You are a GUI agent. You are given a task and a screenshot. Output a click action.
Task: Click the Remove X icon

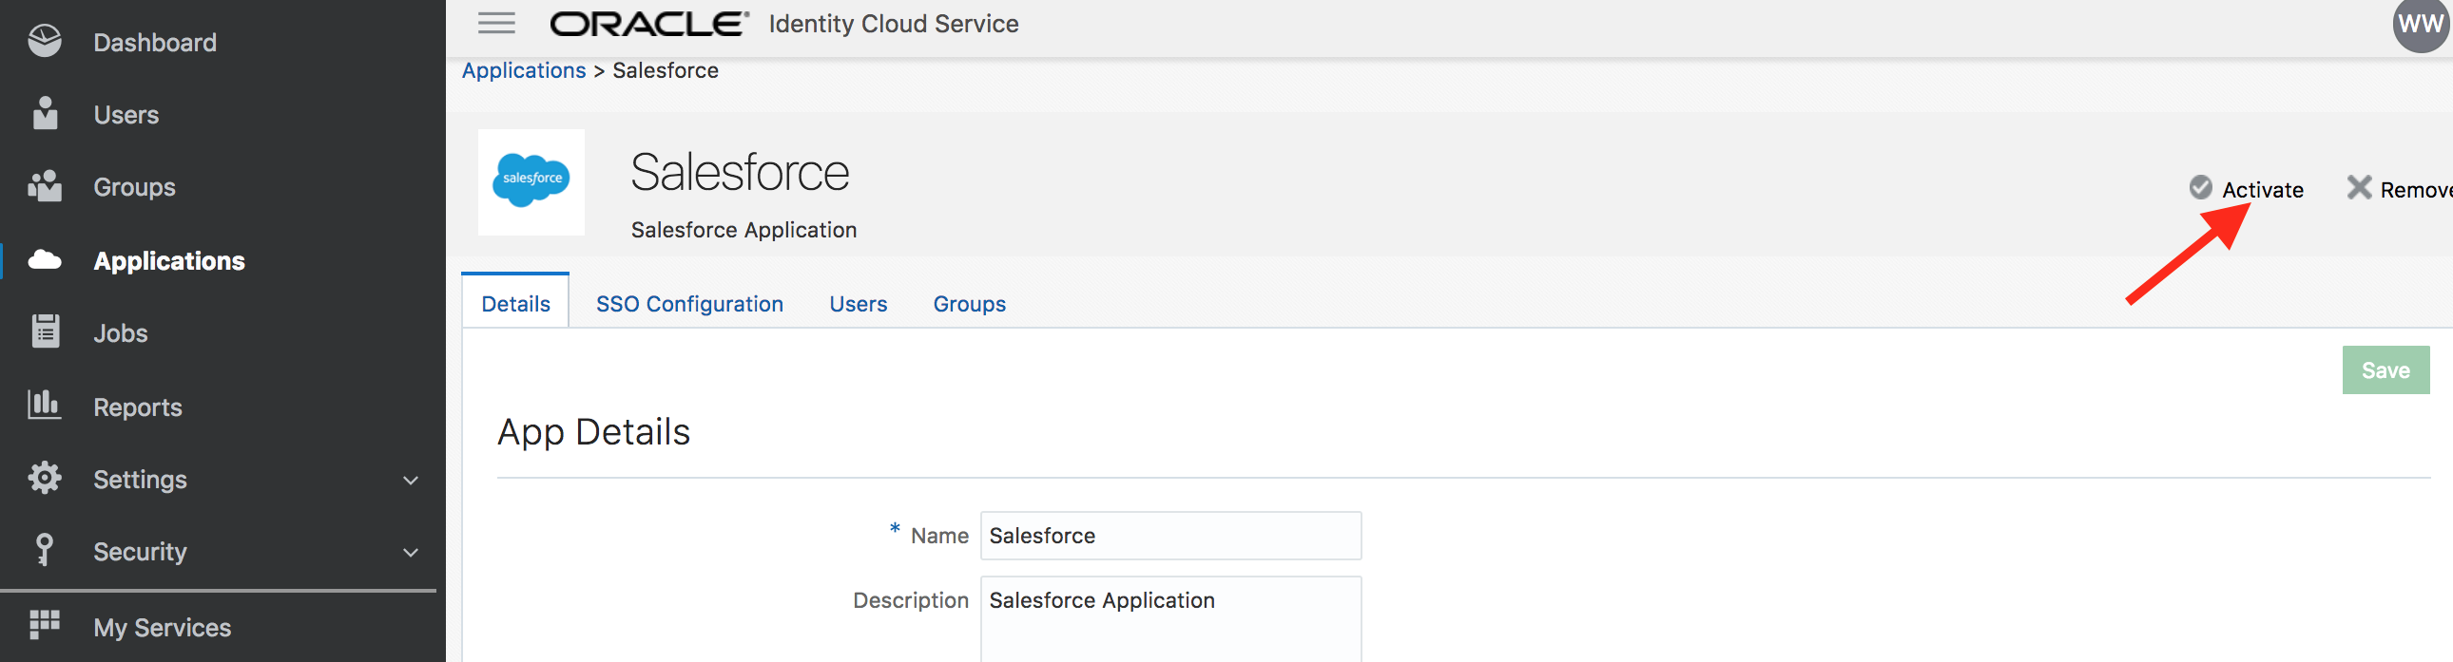pyautogui.click(x=2359, y=187)
